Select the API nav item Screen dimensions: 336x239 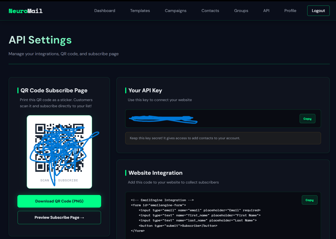[266, 11]
